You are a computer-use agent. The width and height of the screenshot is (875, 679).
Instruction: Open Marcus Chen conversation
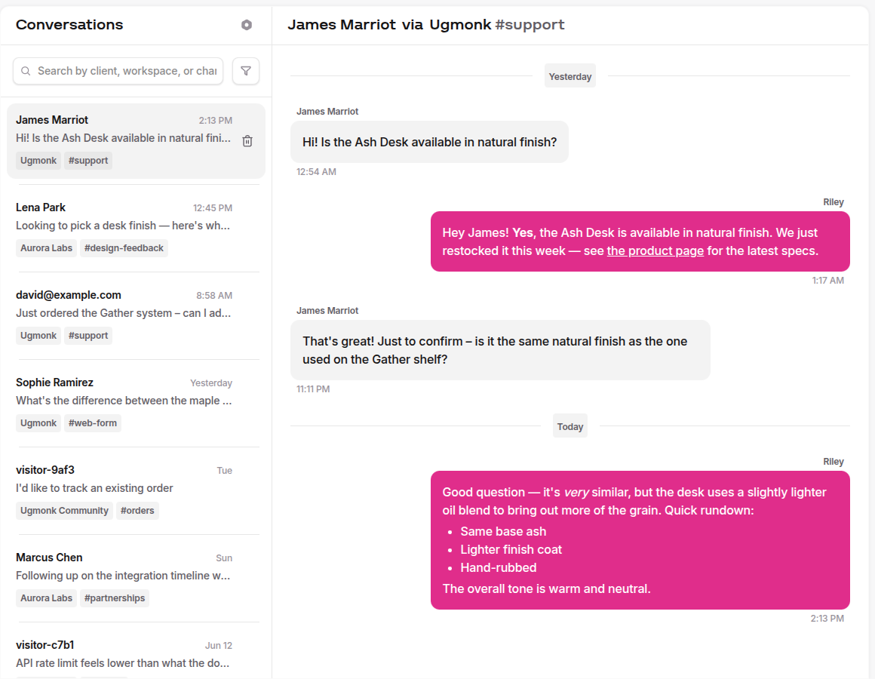tap(136, 579)
